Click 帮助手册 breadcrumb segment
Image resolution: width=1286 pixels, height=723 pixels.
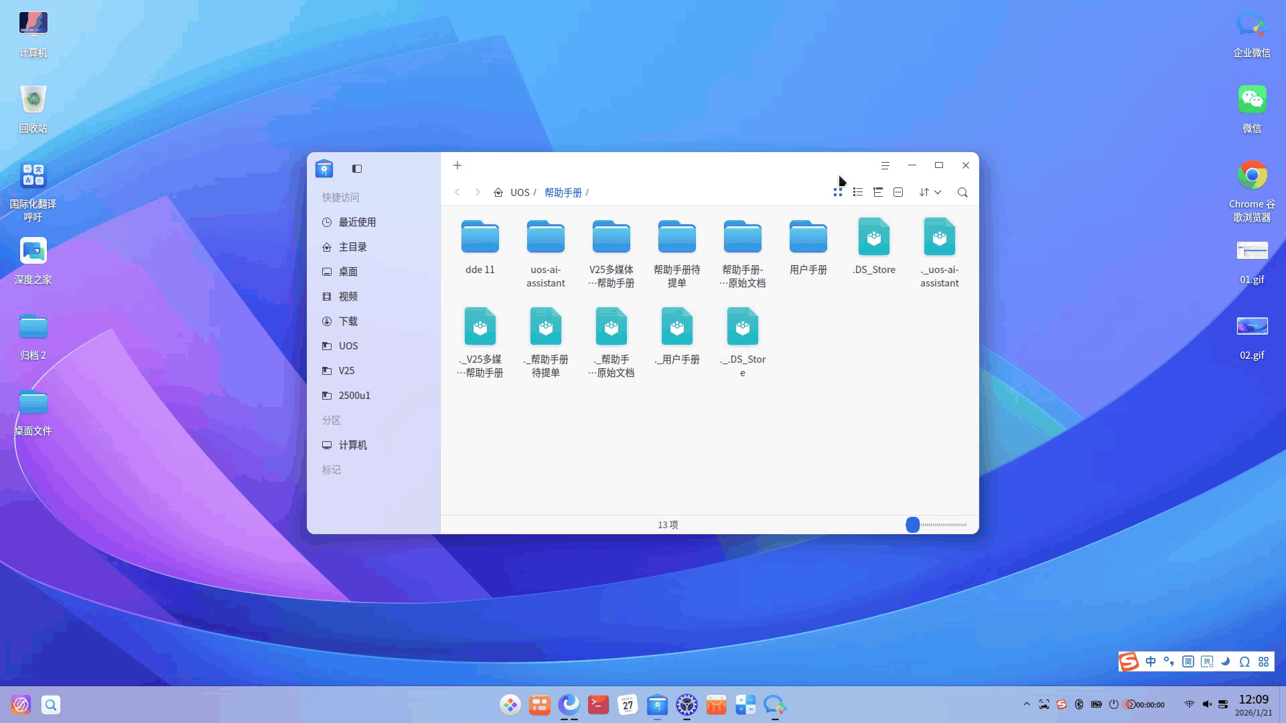click(563, 193)
